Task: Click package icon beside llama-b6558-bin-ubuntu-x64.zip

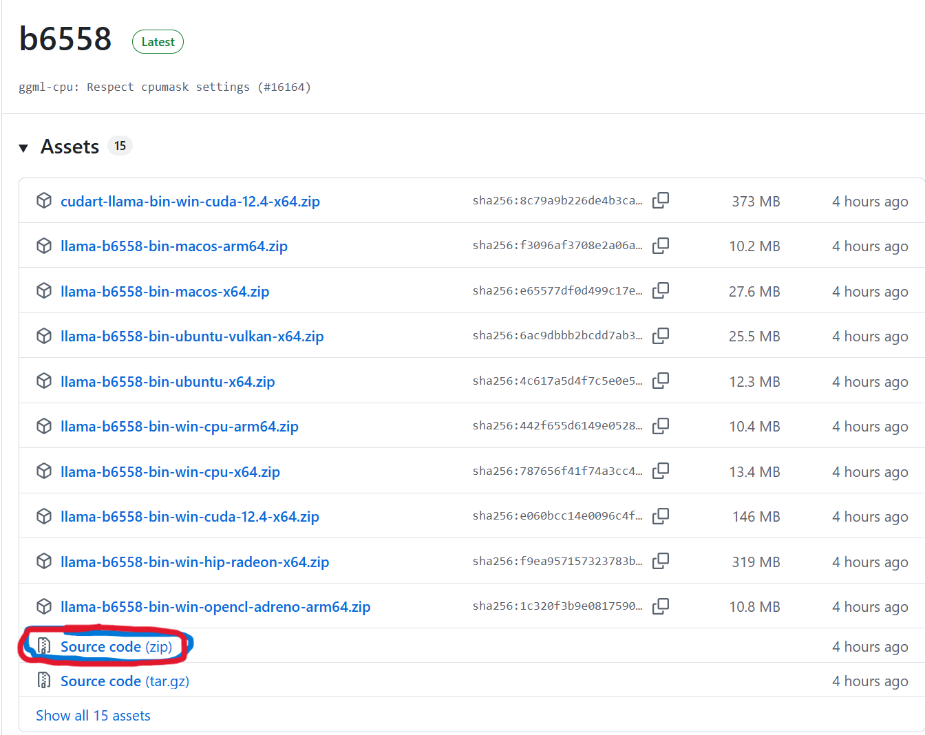Action: pyautogui.click(x=44, y=381)
